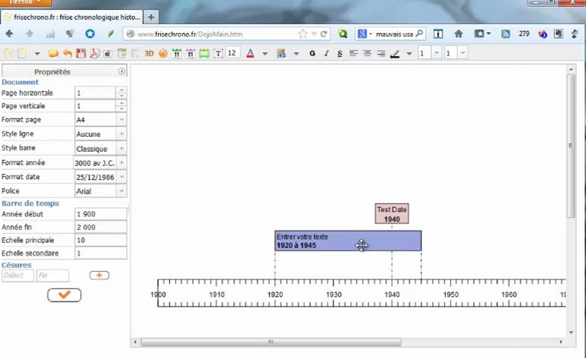Click the line color pen icon
The image size is (586, 358).
click(395, 54)
